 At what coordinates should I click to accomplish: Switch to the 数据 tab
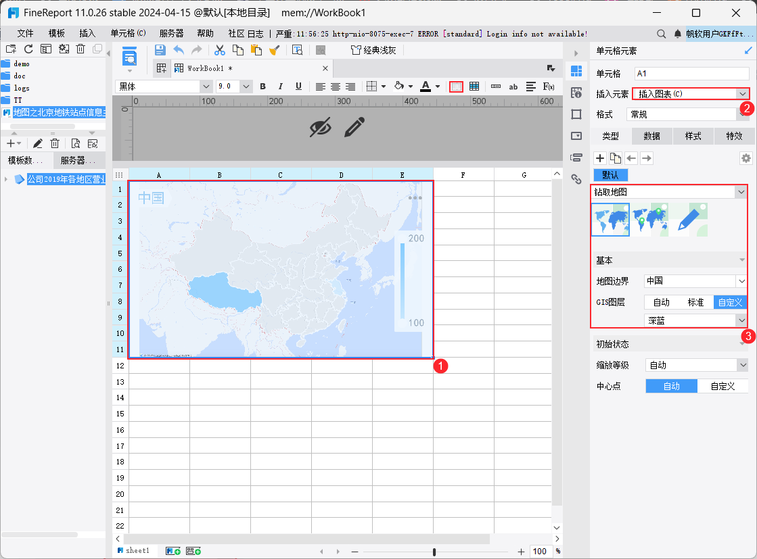(x=651, y=136)
